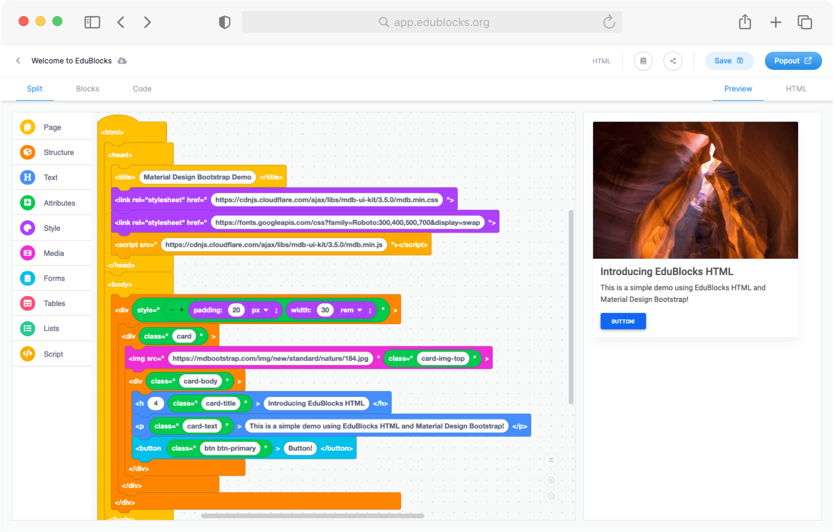Click the Safari address bar
Screen dimensions: 834x532
[432, 22]
